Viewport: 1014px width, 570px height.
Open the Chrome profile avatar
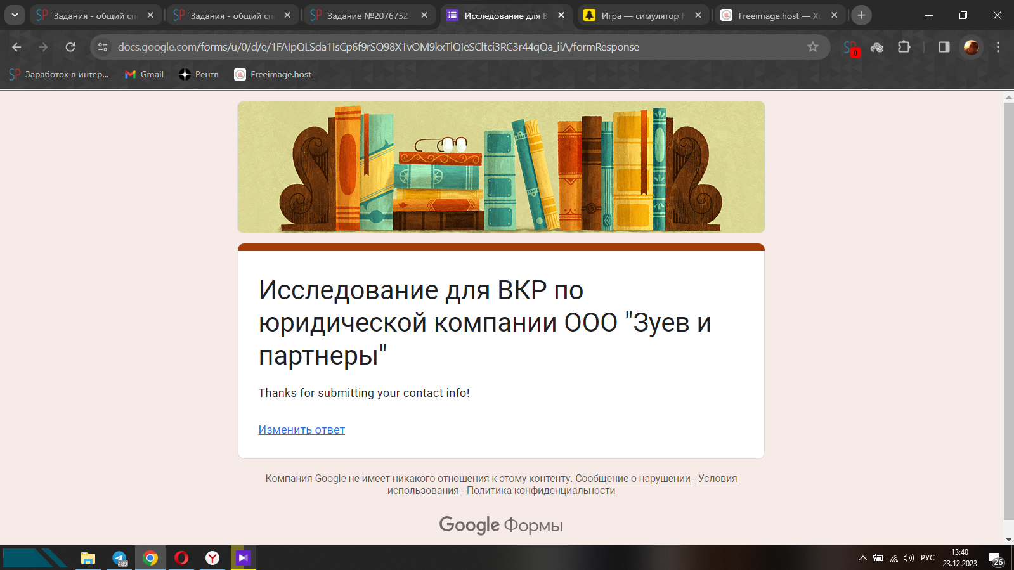[x=971, y=47]
